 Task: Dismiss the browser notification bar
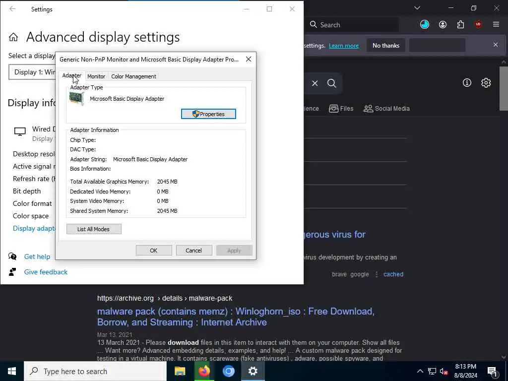coord(496,45)
